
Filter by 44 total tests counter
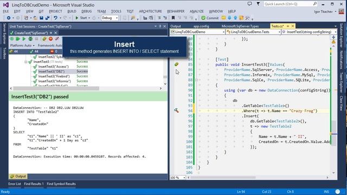(14, 51)
